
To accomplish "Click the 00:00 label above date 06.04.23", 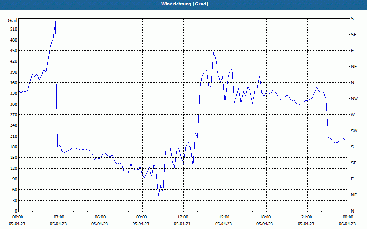I will 347,217.
